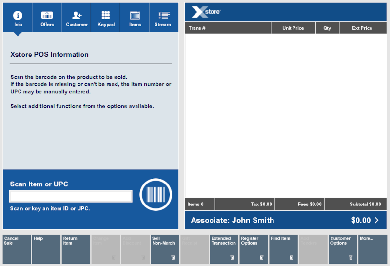This screenshot has height=266, width=390.
Task: Click the Unit Price column header
Action: [x=293, y=28]
